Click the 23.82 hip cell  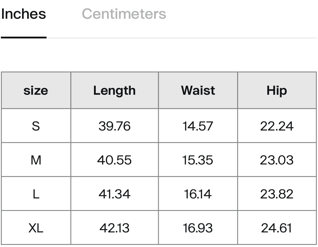pyautogui.click(x=277, y=194)
